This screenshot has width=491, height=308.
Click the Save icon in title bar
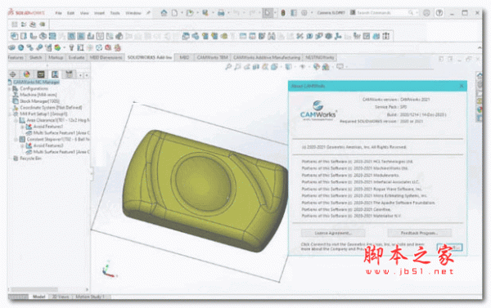tap(205, 13)
